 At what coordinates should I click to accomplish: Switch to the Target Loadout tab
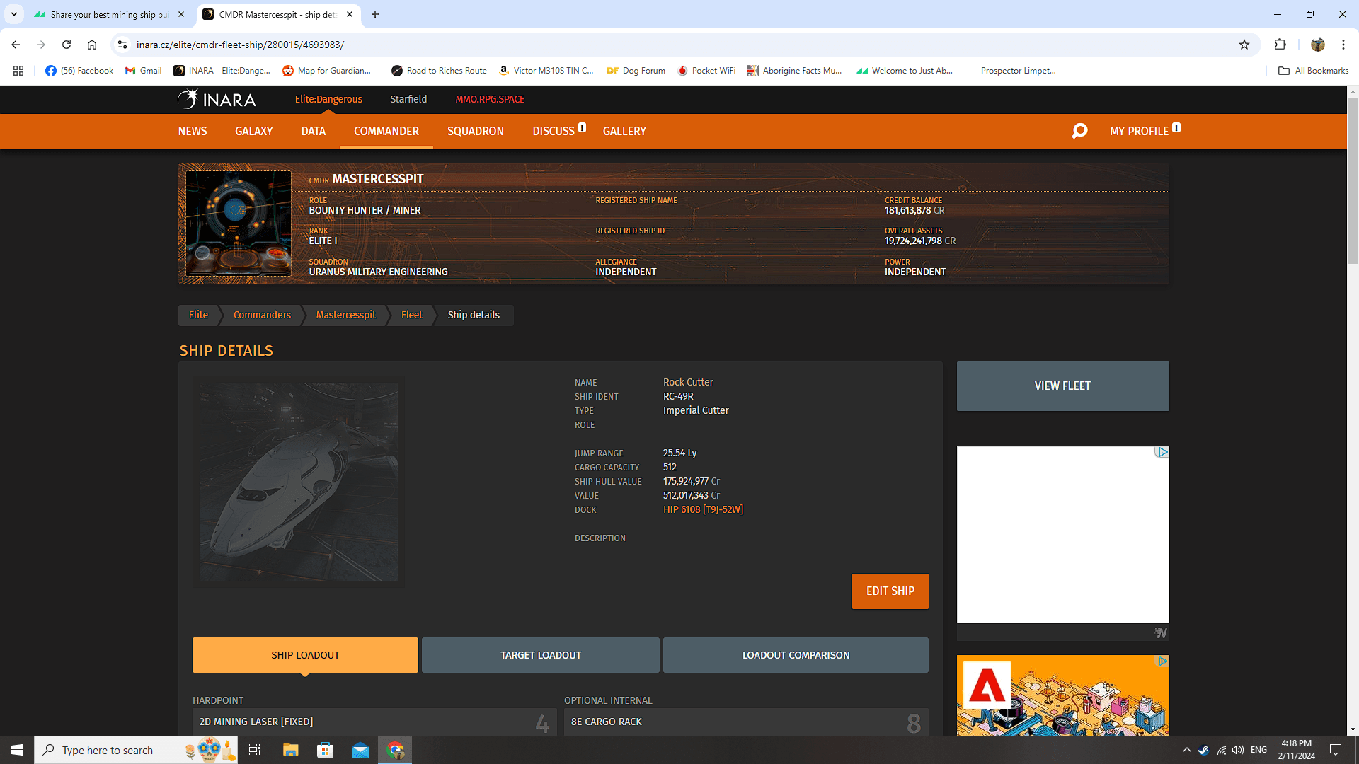click(x=540, y=655)
